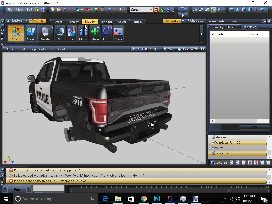The image size is (272, 204).
Task: Toggle the X axis constraint
Action: [156, 10]
